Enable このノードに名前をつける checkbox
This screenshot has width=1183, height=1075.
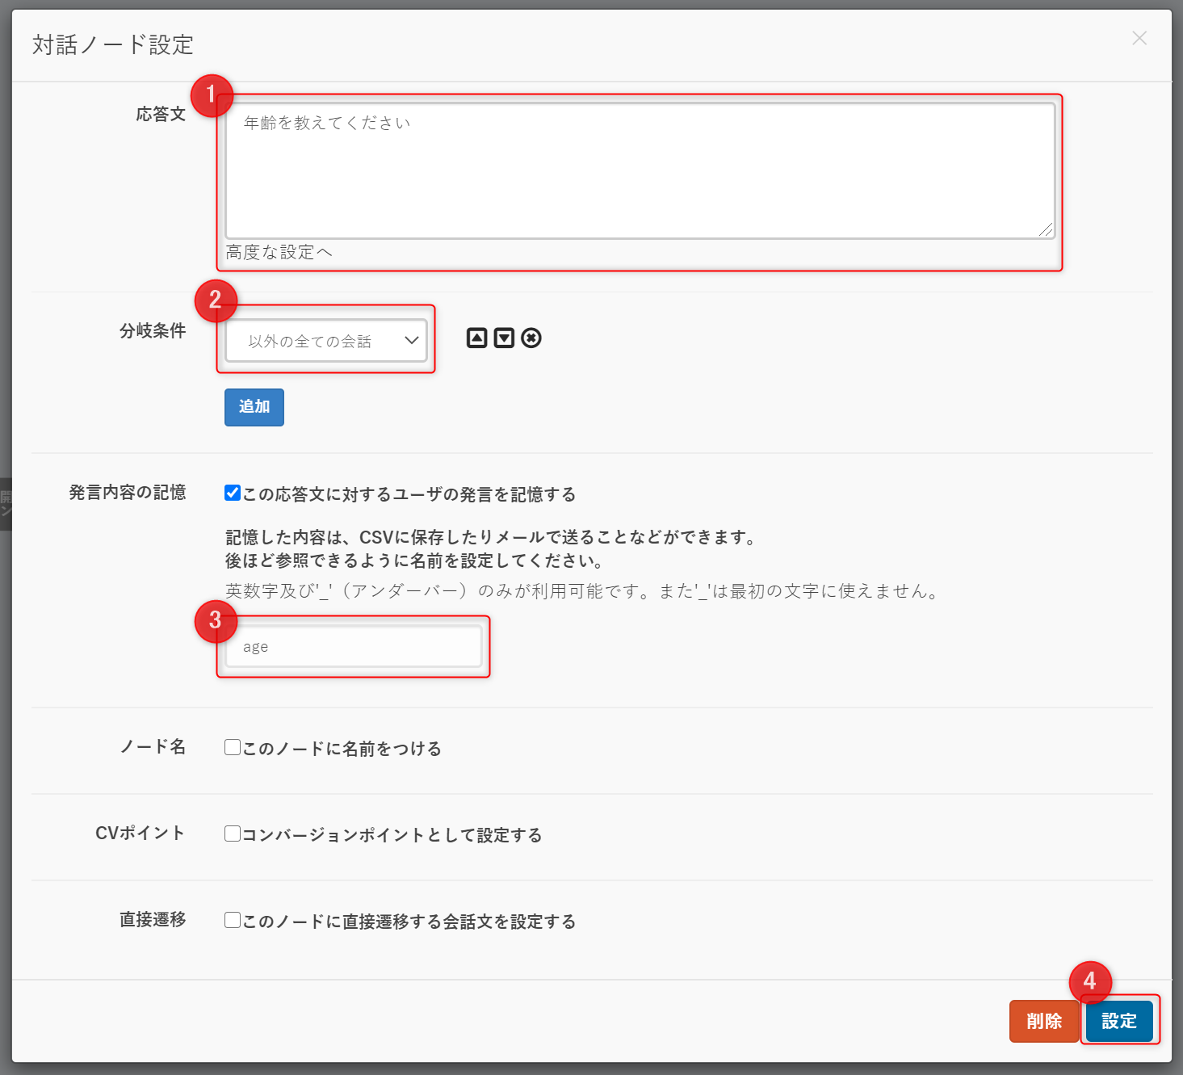(233, 747)
